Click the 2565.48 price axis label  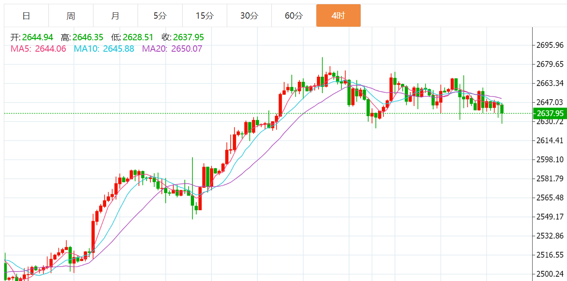550,198
